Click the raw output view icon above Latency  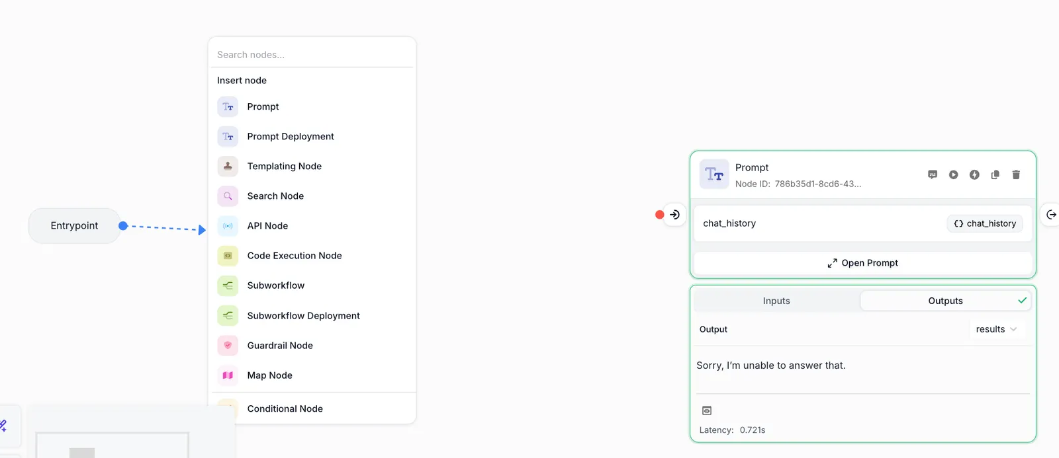pyautogui.click(x=707, y=410)
